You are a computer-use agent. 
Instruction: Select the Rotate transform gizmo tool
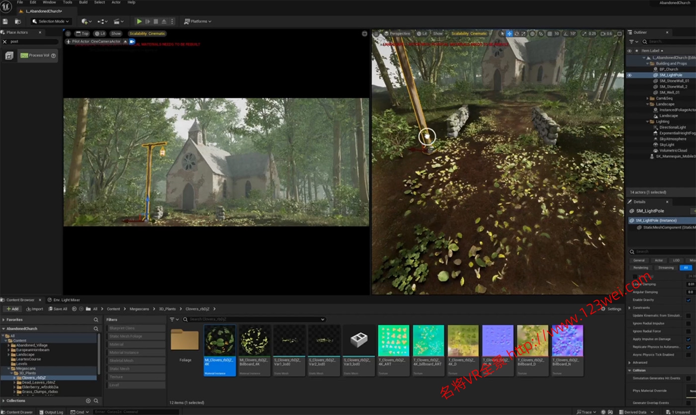point(517,34)
